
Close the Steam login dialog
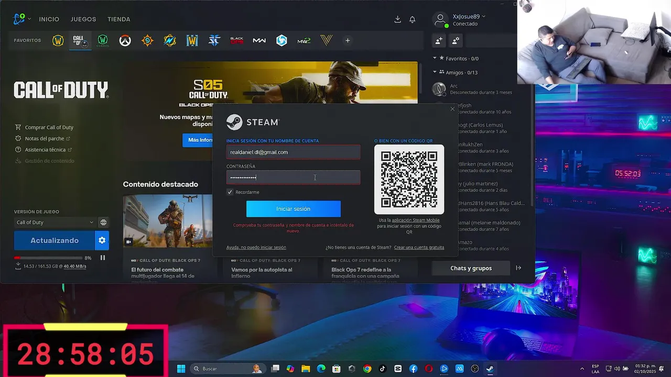click(452, 109)
